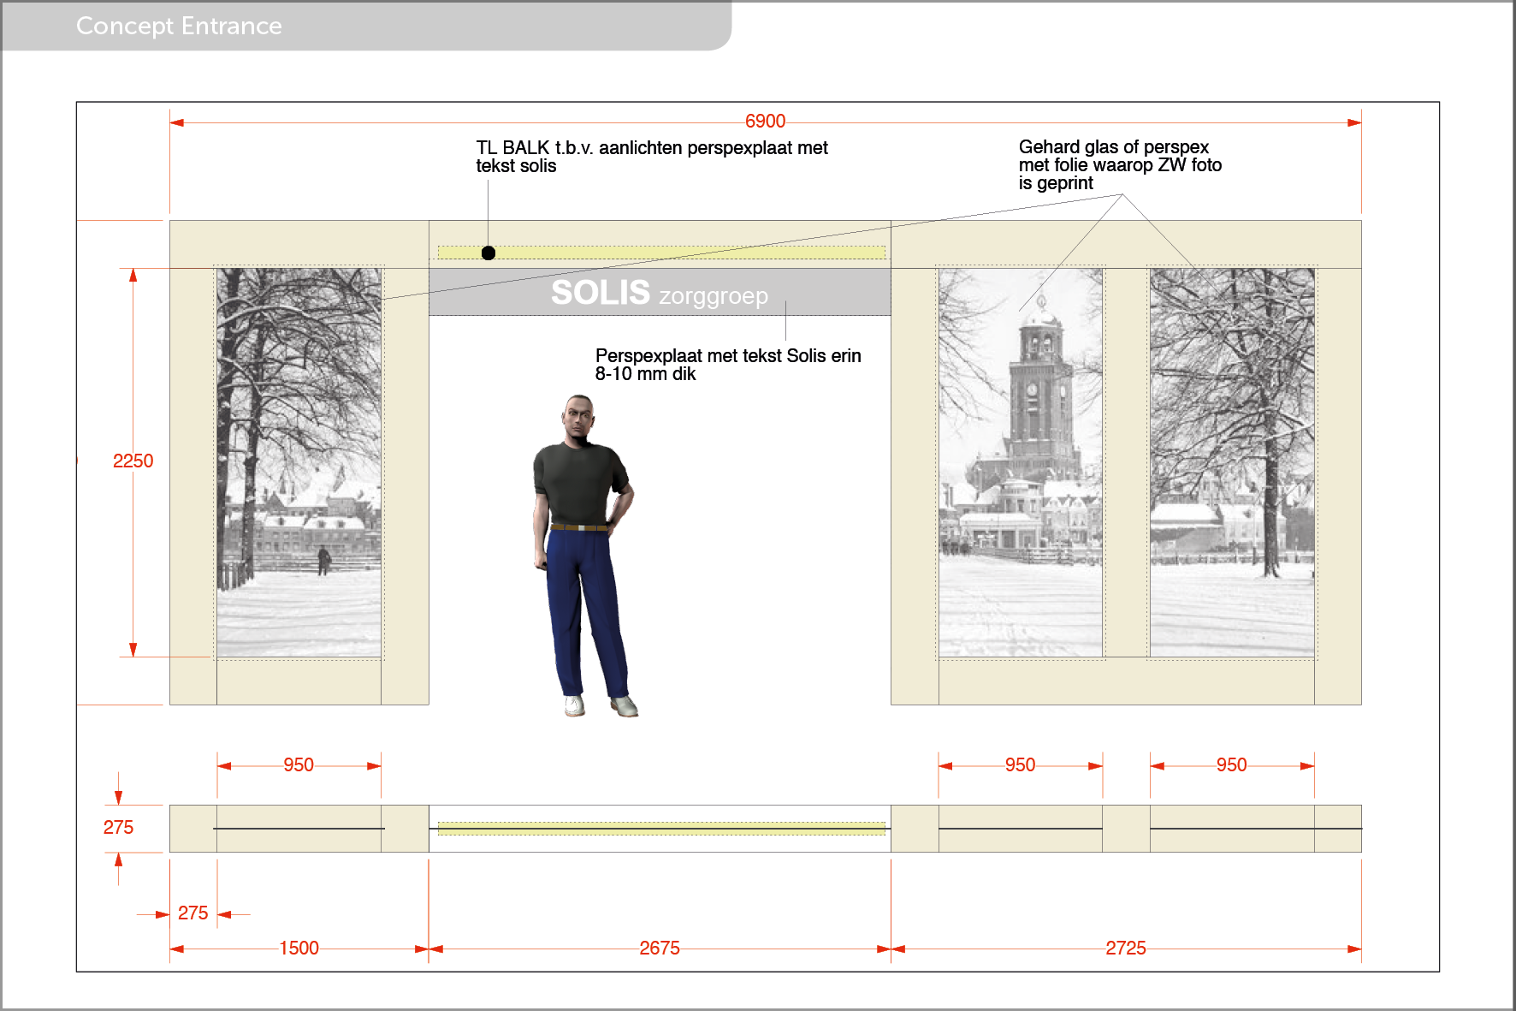1516x1011 pixels.
Task: Click the 1500 width dimension
Action: click(299, 949)
